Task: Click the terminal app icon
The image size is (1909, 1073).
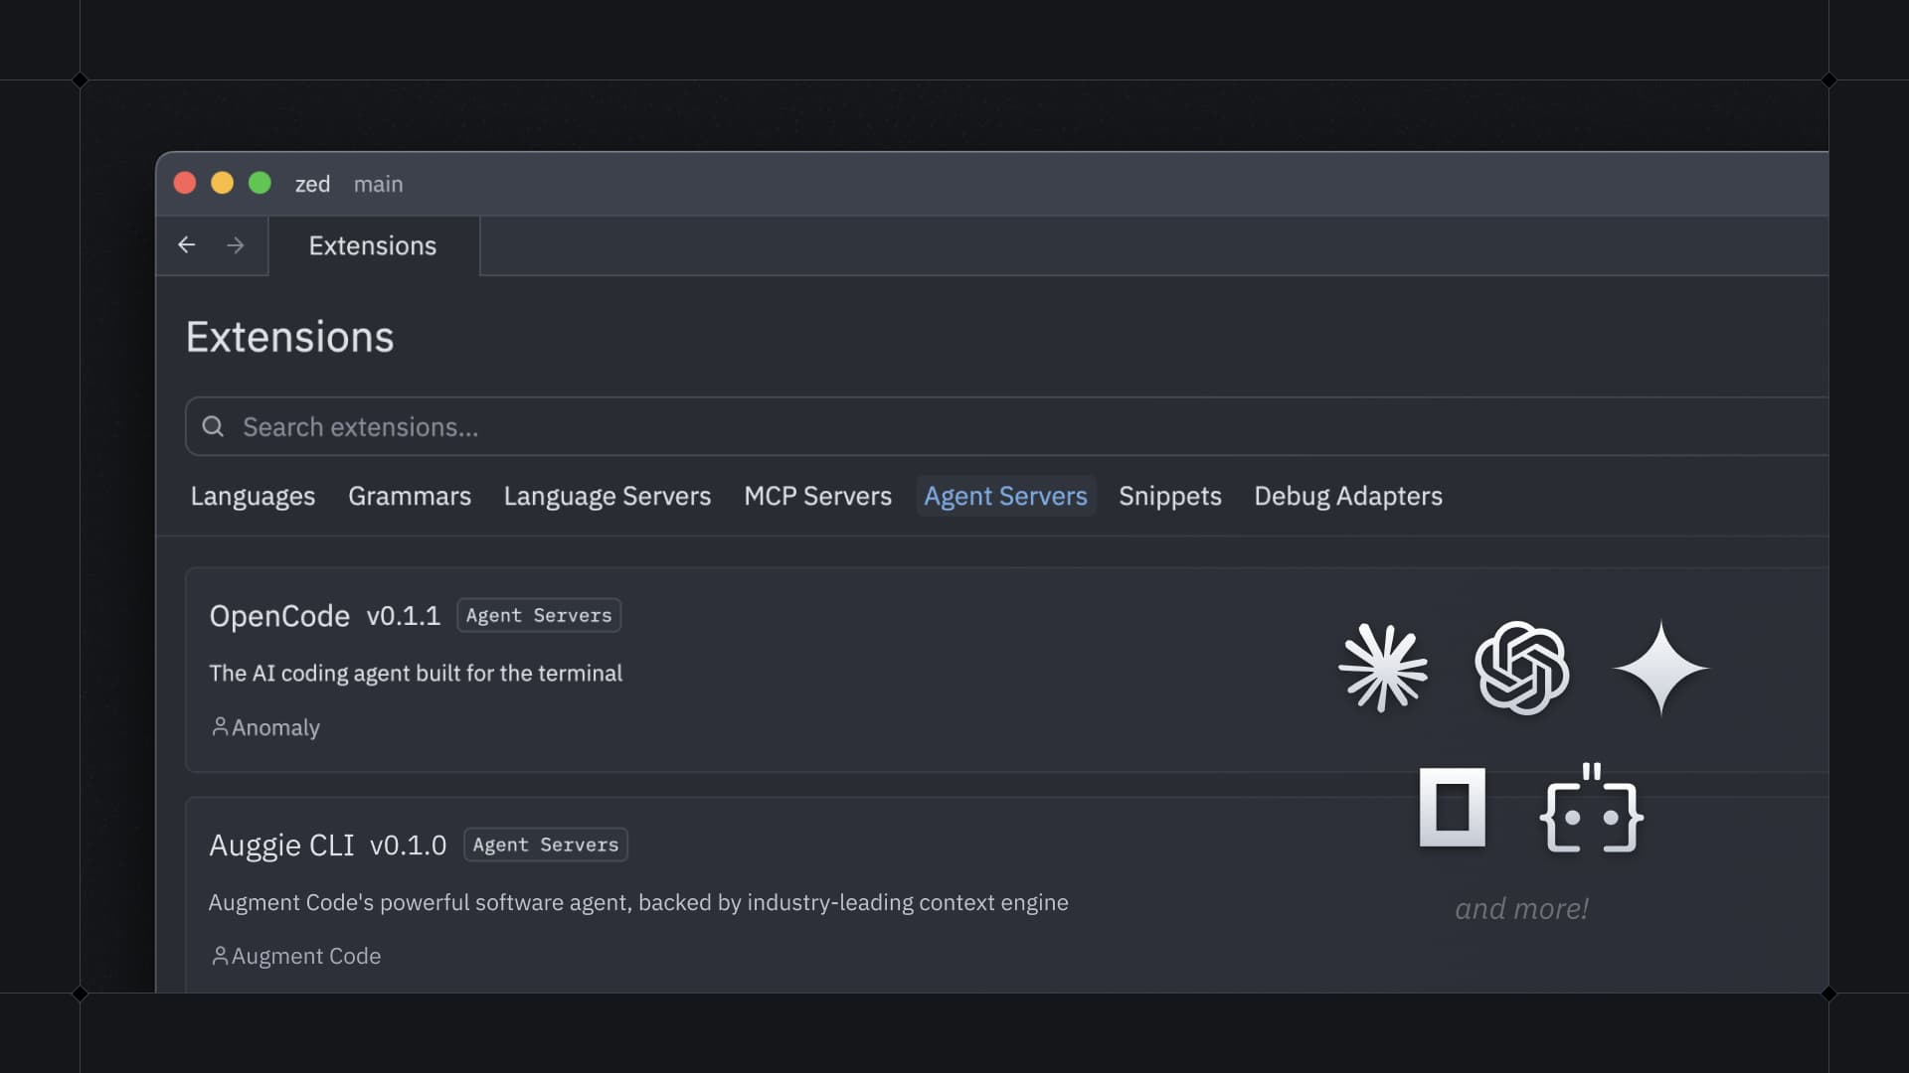Action: 1452,809
